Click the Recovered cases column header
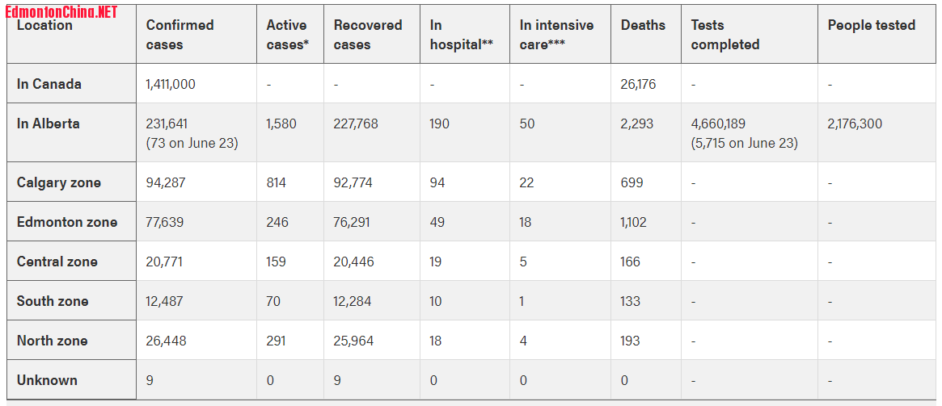The image size is (942, 406). click(x=368, y=35)
